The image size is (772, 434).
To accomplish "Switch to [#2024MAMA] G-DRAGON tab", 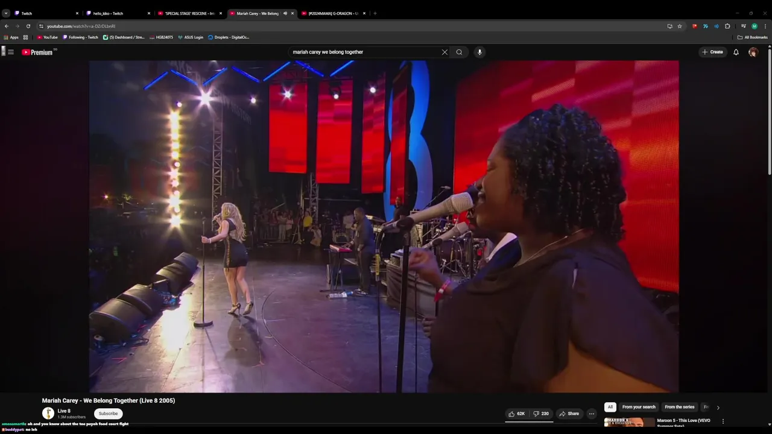I will point(334,13).
